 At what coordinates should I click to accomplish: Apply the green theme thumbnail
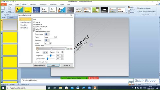(x=95, y=10)
